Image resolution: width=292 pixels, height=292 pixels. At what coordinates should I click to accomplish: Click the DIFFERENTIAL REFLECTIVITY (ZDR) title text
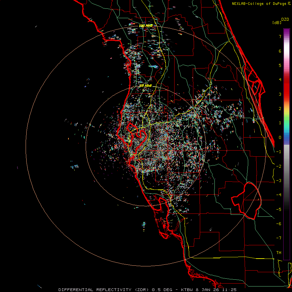tap(103, 290)
